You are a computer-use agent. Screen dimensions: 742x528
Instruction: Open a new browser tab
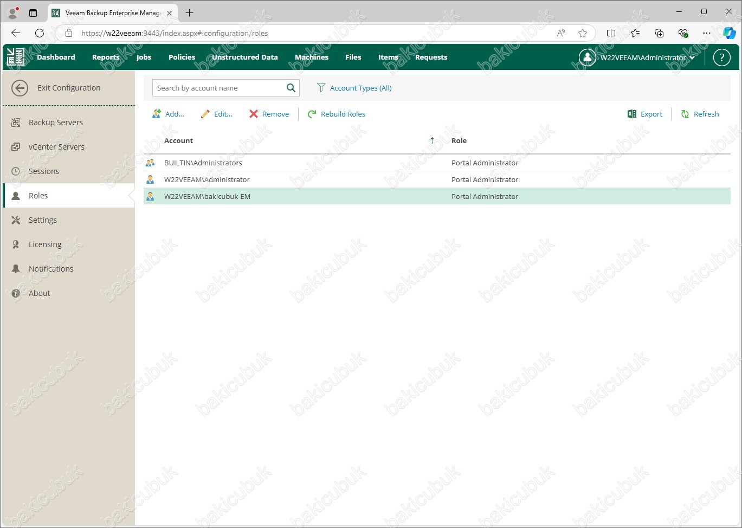click(x=189, y=12)
